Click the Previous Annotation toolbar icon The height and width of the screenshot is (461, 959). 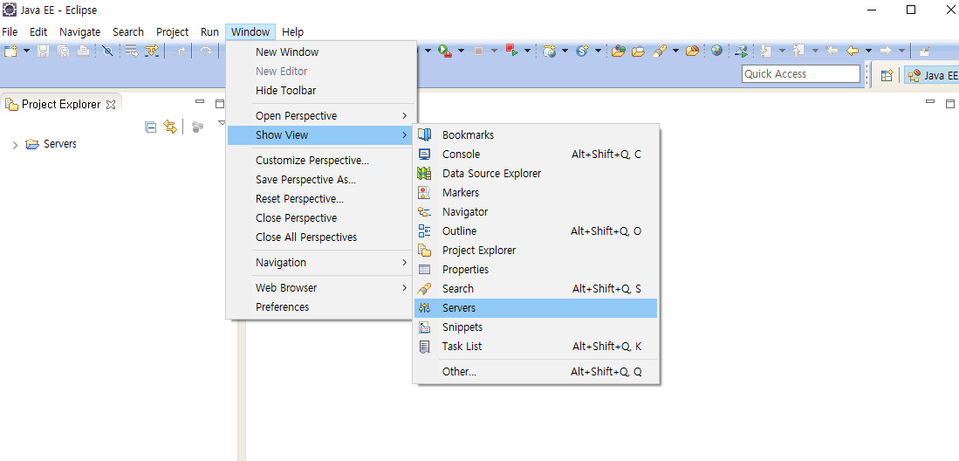(798, 52)
